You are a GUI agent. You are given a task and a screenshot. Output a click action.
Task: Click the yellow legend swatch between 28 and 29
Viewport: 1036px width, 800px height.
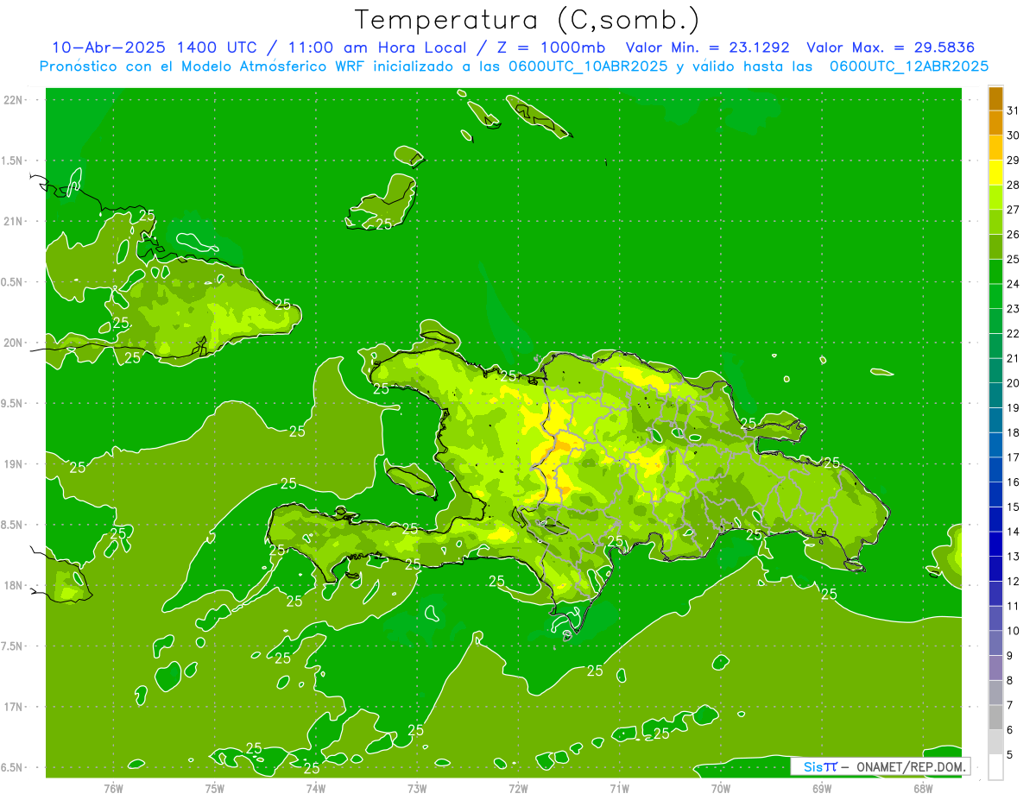click(x=995, y=173)
